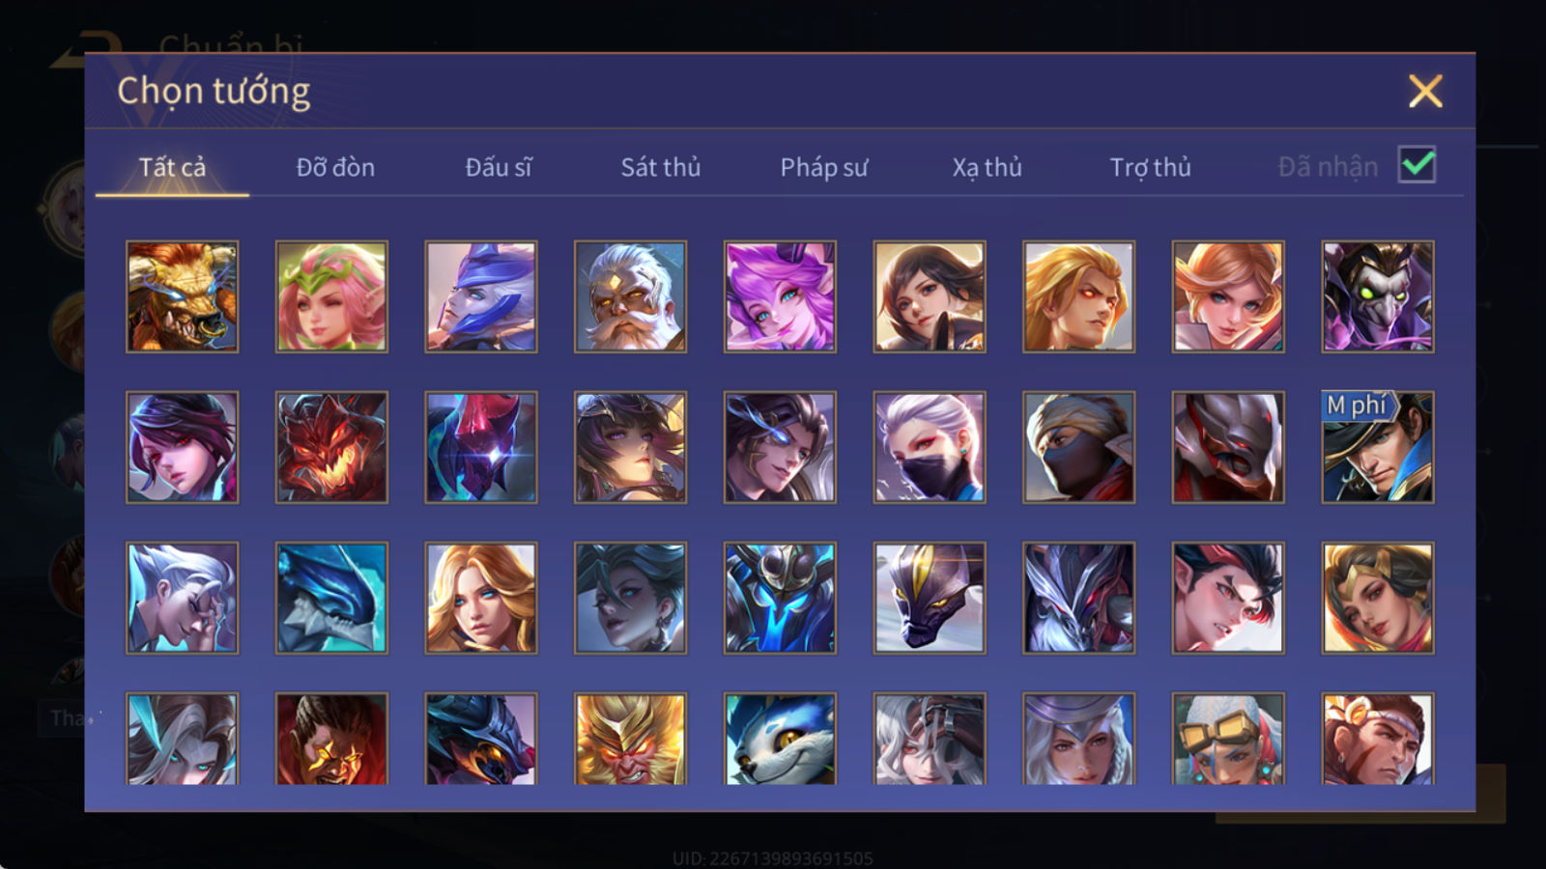Pick the green-eyed plague mask hero
This screenshot has height=869, width=1546.
1378,296
